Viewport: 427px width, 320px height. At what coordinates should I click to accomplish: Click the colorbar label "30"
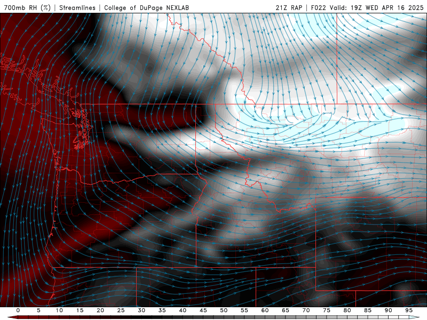[x=141, y=310]
